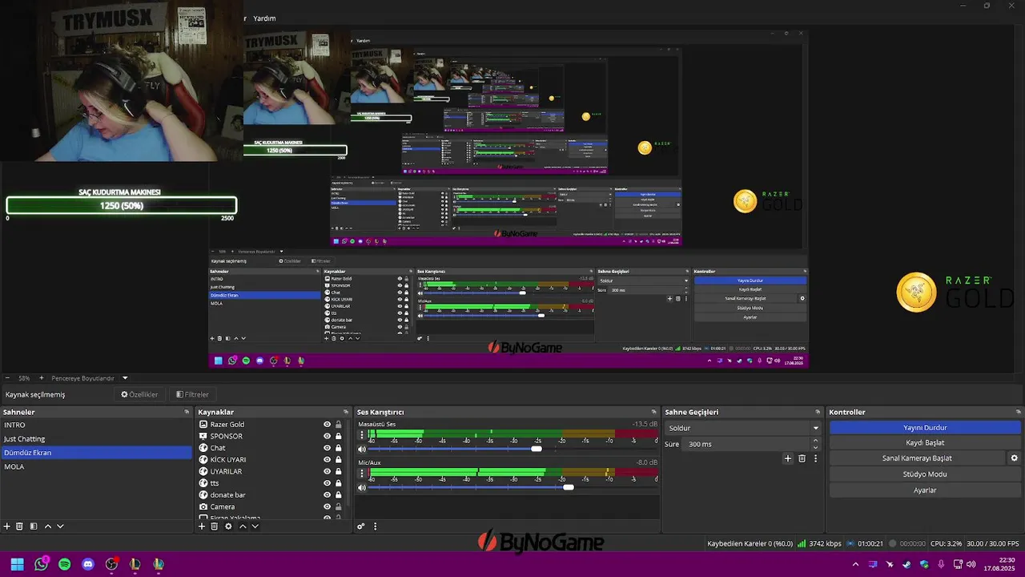Switch to the INTRO scene
This screenshot has height=577, width=1025.
97,425
